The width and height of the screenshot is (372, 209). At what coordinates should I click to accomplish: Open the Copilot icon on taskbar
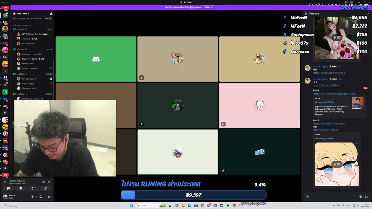coord(177,206)
